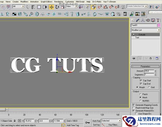
Task: Switch to Display command panel tab
Action: point(153,20)
